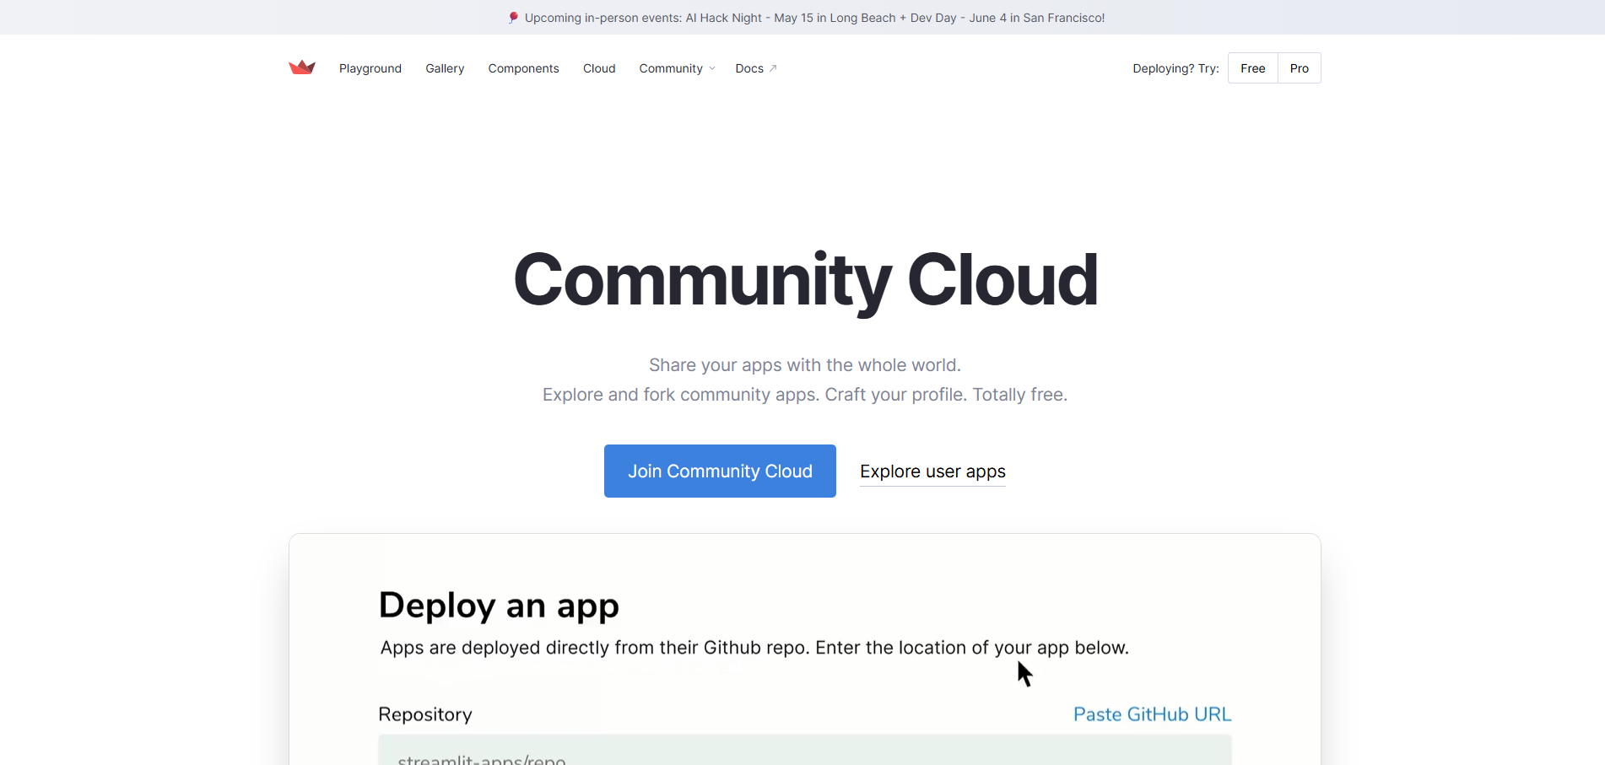Follow the Explore user apps link

pos(932,471)
